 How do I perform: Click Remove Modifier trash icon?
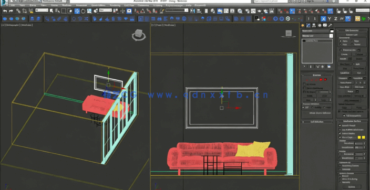click(322, 67)
